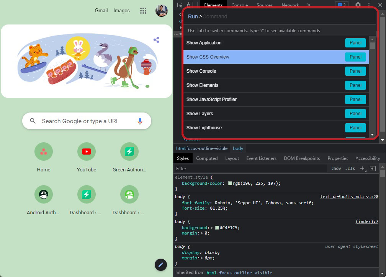Click the styles Filter input
This screenshot has width=386, height=277.
pos(250,168)
